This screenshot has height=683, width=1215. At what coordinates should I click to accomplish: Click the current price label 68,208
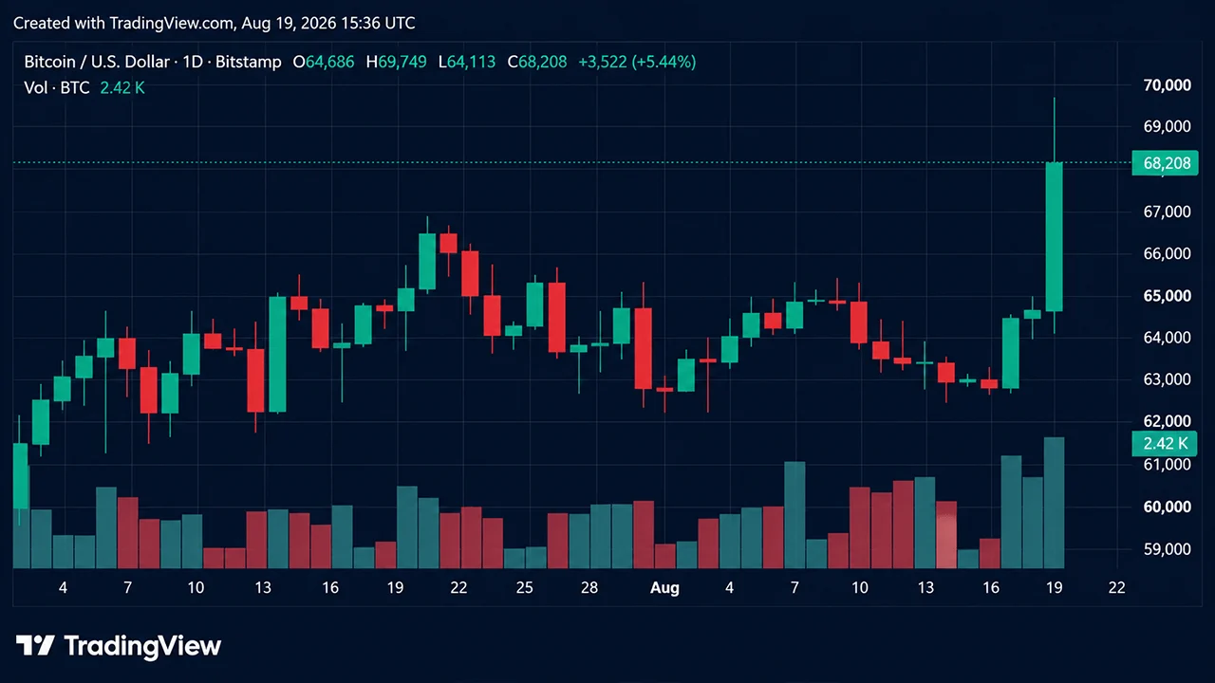tap(1166, 163)
